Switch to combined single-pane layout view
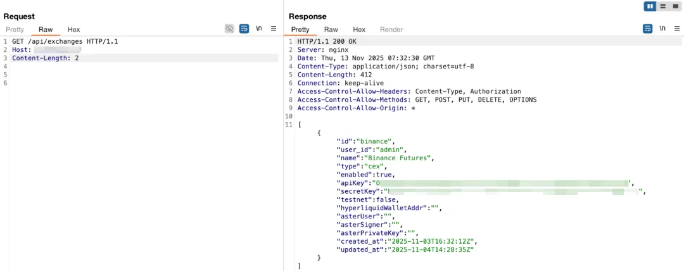 click(x=675, y=6)
